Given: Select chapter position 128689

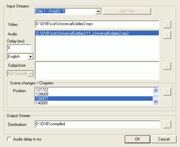Looking at the screenshot, I should (x=94, y=94).
